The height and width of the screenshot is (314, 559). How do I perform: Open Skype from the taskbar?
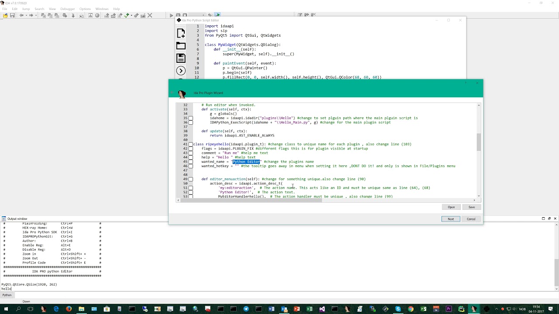coord(398,309)
